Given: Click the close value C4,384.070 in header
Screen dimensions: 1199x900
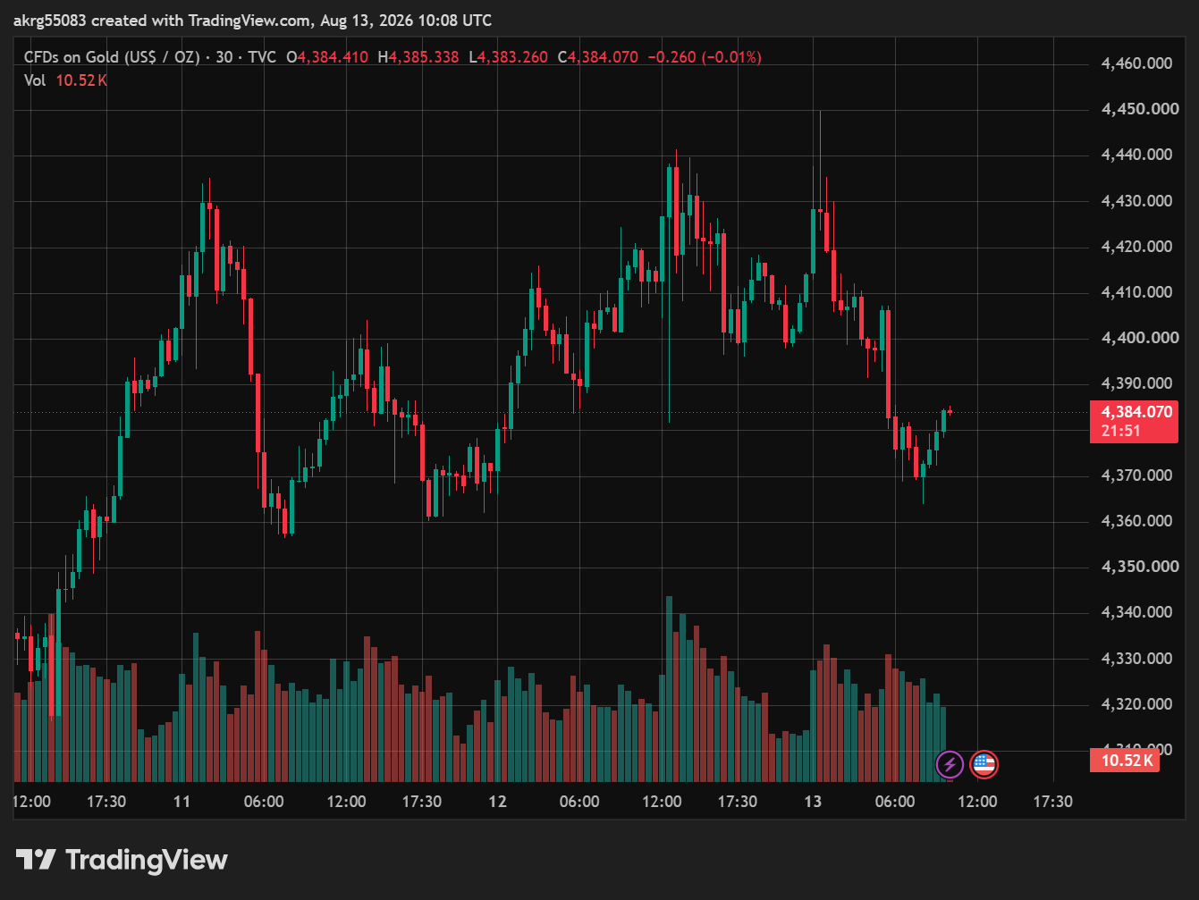Looking at the screenshot, I should (598, 57).
